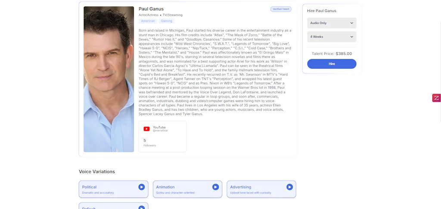This screenshot has width=441, height=209.
Task: Click the biography paragraph text
Action: pos(215,72)
